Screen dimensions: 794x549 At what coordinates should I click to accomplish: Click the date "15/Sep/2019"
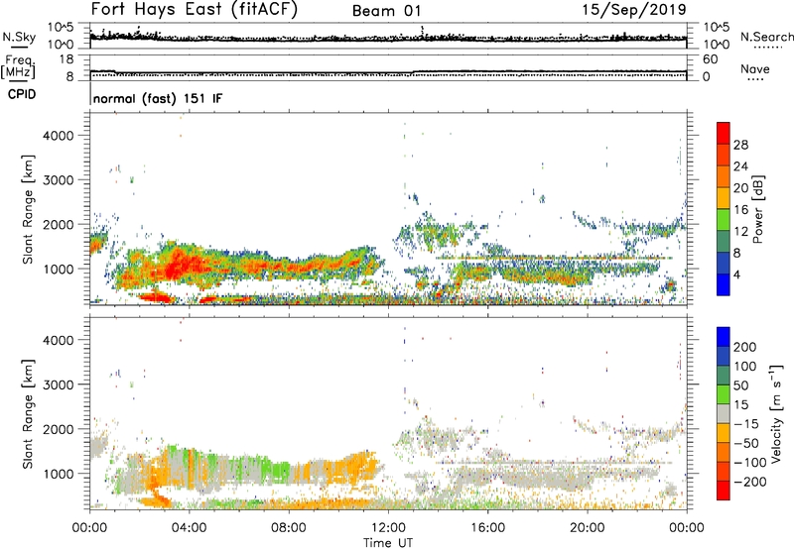coord(634,9)
